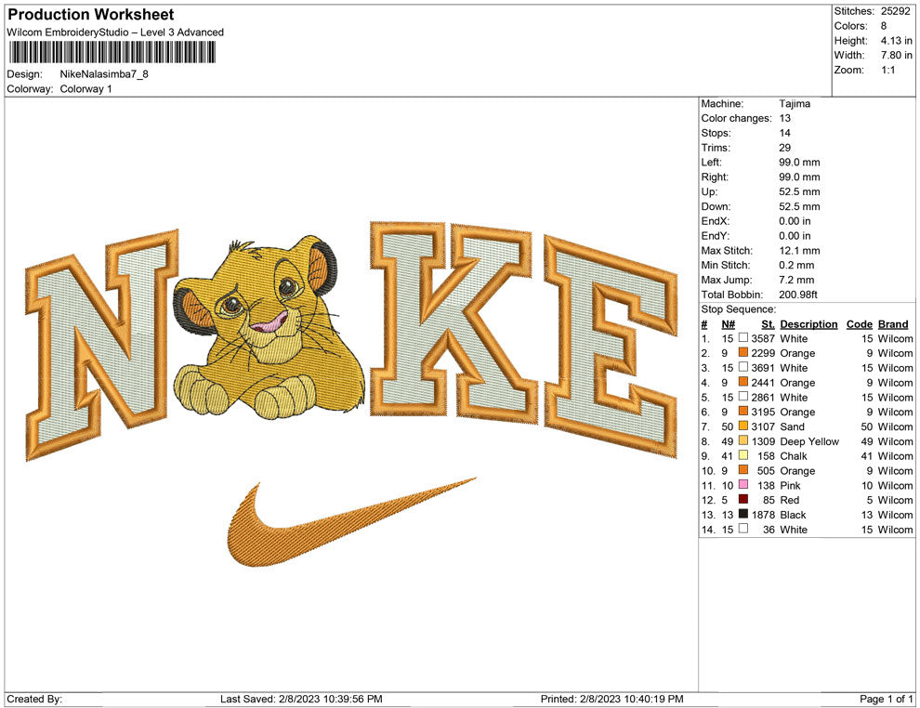Click design name 'NikeNalasimba7_8'
Viewport: 920px width, 708px height.
click(104, 74)
